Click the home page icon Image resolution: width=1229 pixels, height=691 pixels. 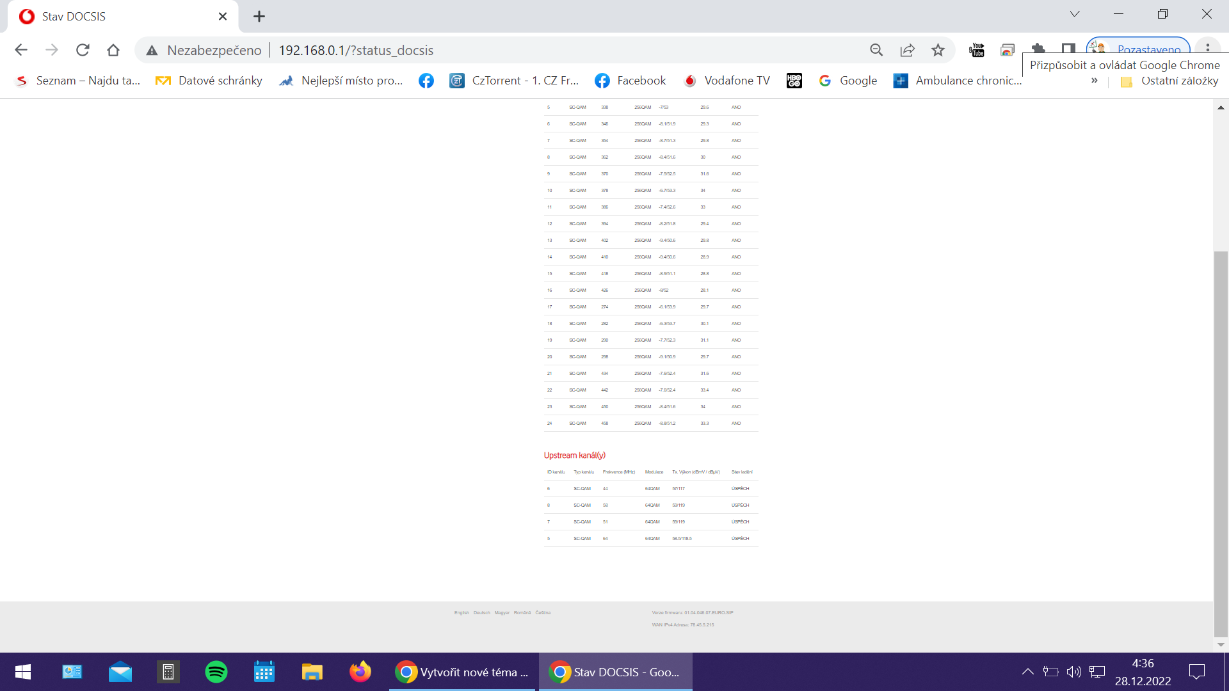(113, 50)
